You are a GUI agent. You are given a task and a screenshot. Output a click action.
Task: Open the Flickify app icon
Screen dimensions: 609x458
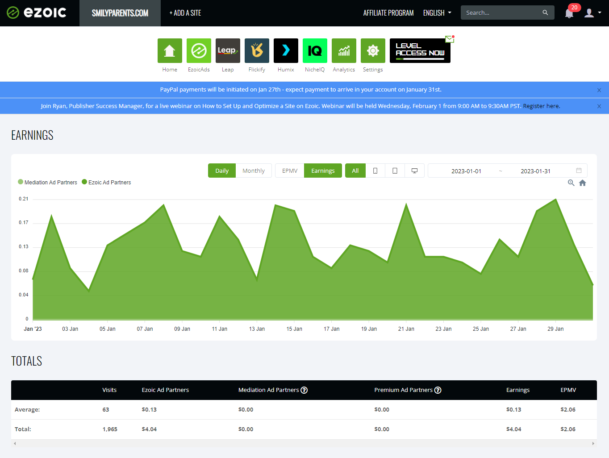(x=257, y=50)
